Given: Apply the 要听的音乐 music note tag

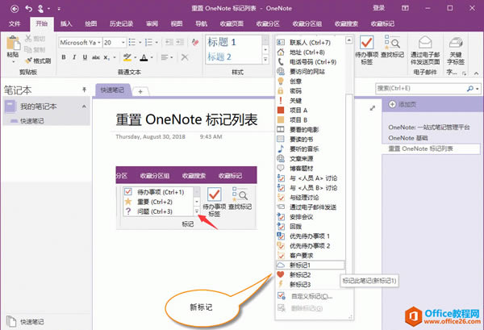Looking at the screenshot, I should click(310, 148).
